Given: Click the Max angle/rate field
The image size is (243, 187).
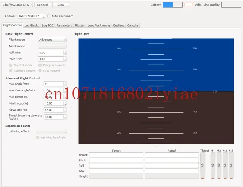Looking at the screenshot, I should coord(54,84).
